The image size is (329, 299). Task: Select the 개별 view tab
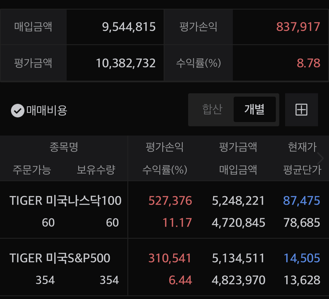pyautogui.click(x=254, y=109)
